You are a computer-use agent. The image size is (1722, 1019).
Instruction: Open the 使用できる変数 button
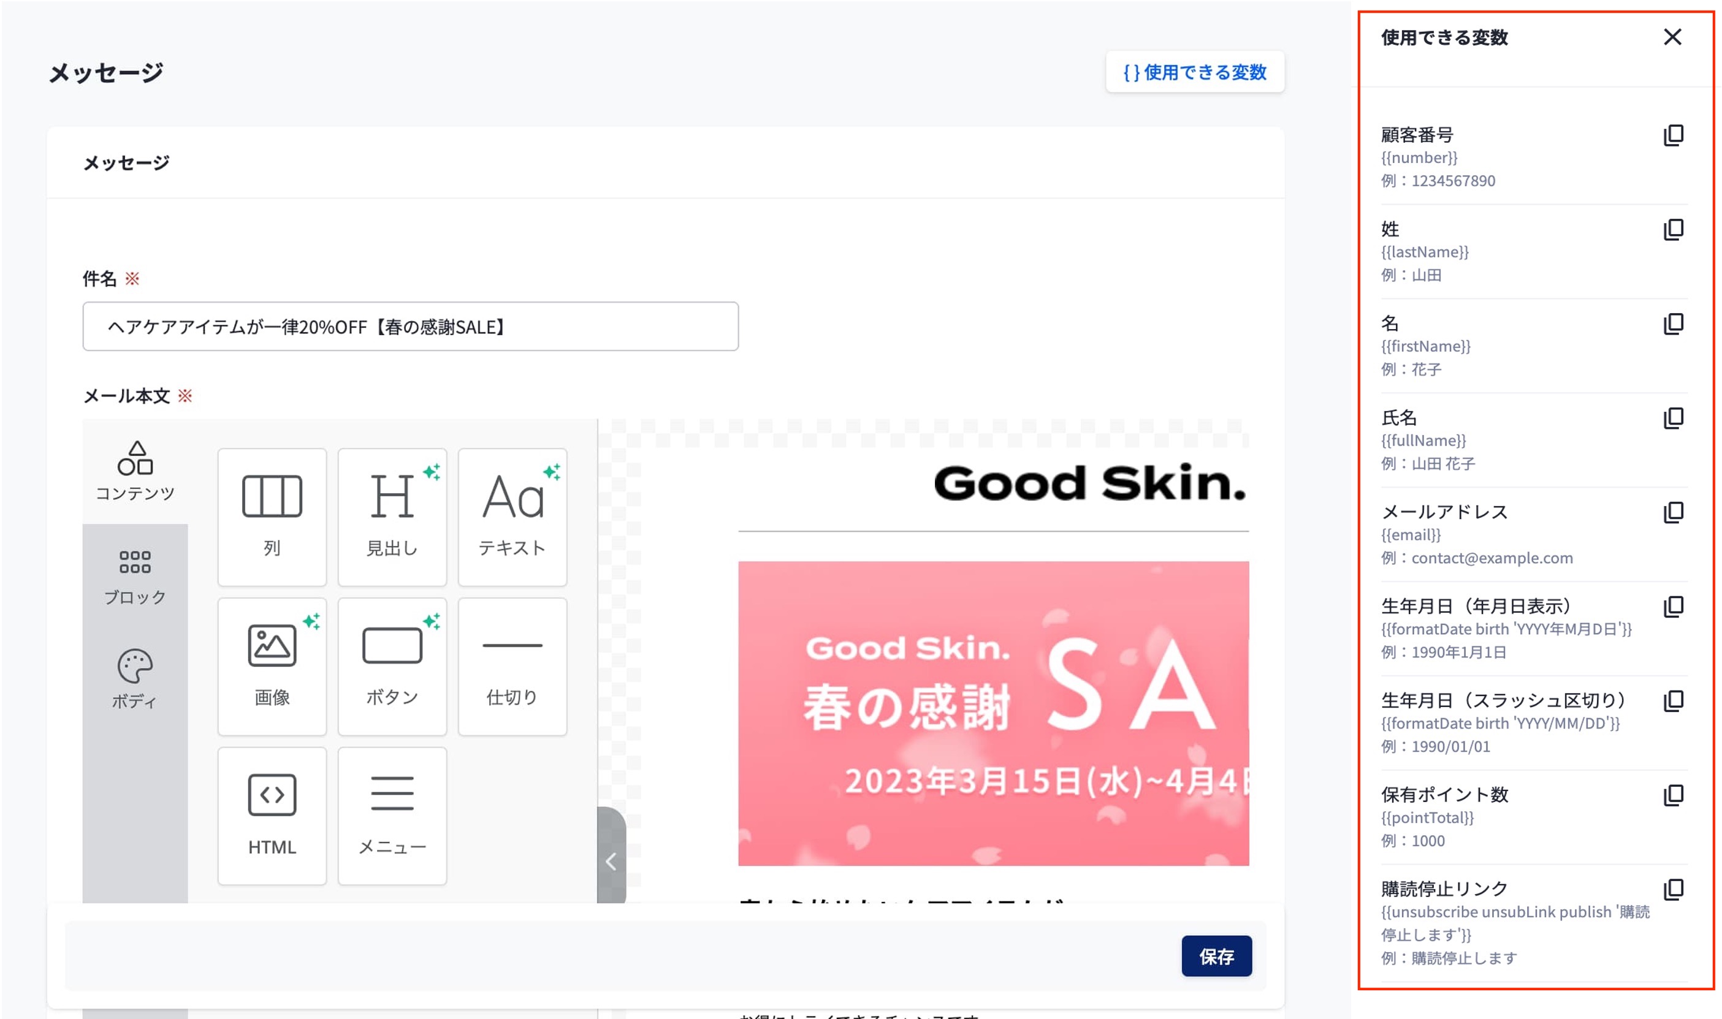click(1194, 72)
